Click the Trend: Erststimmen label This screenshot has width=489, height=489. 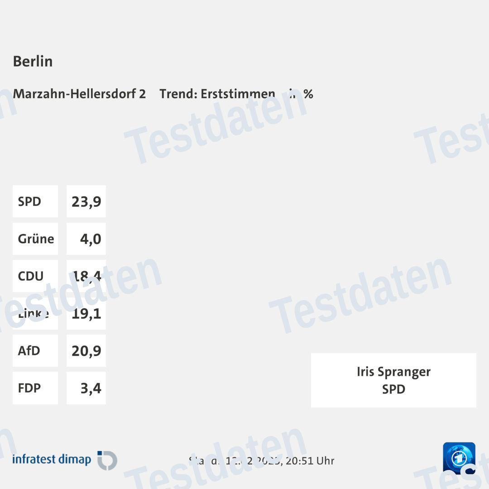point(217,94)
